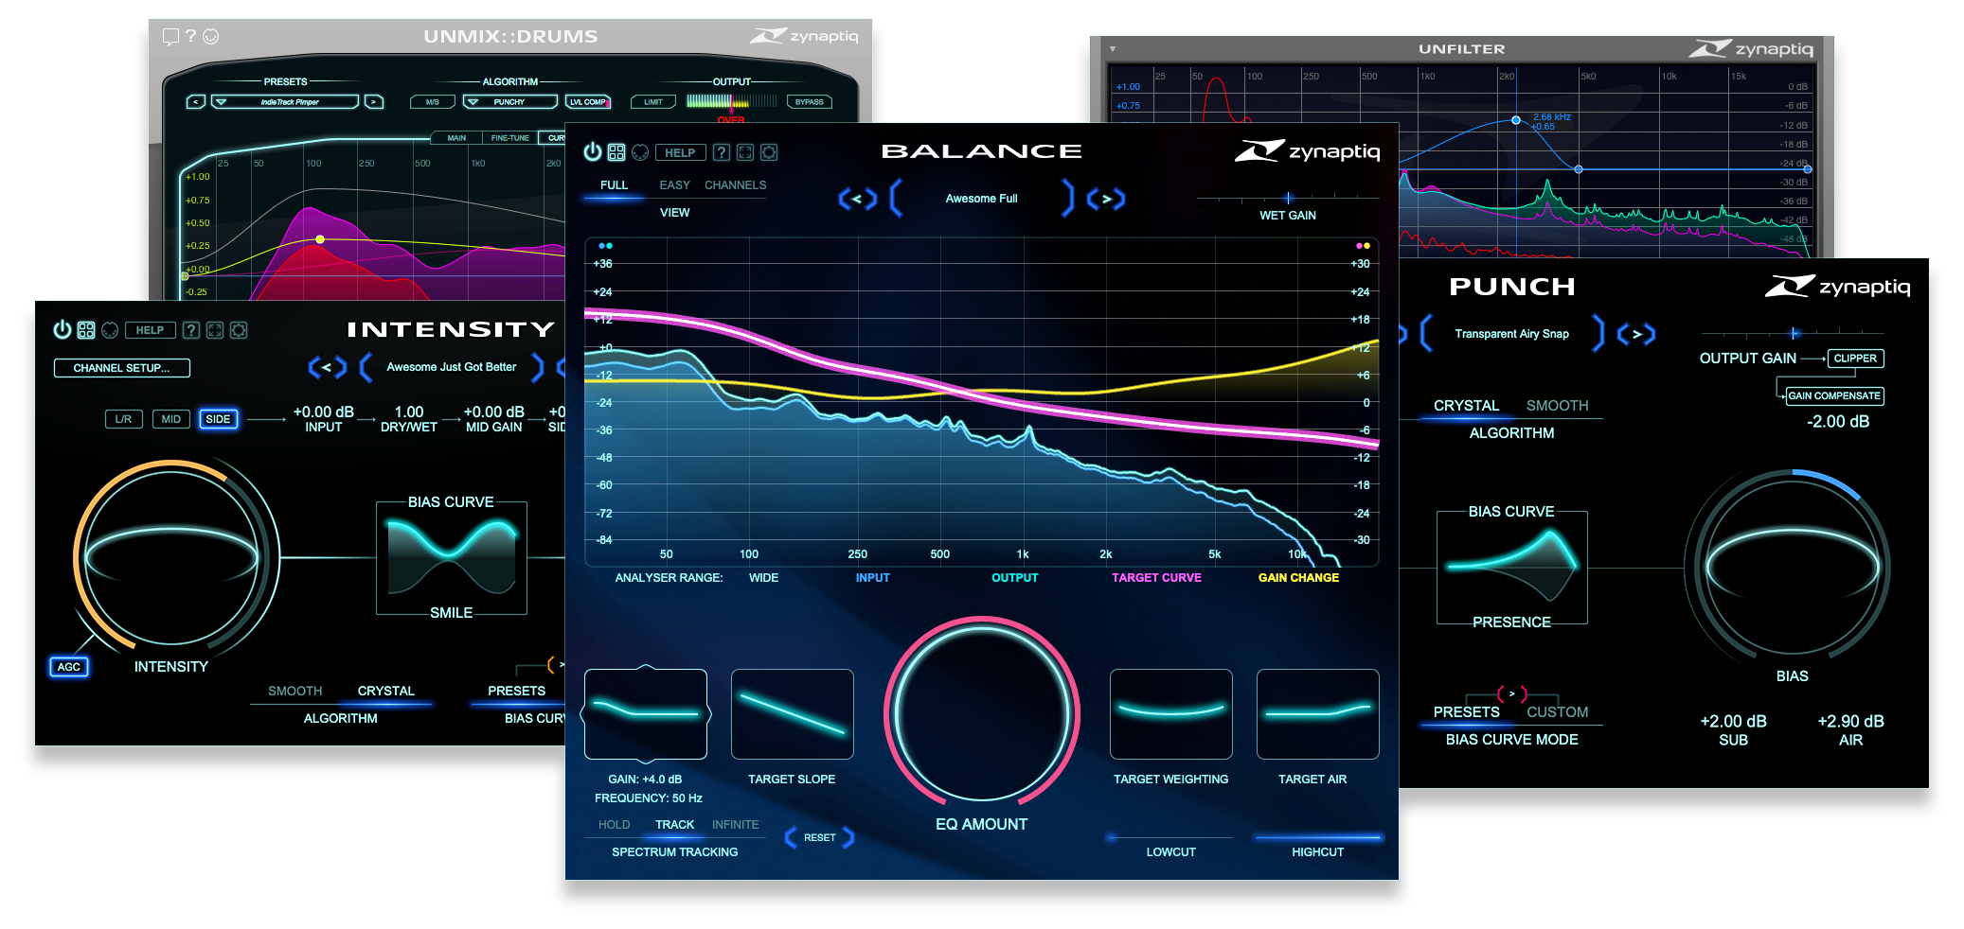Select previous preset in Balance
Viewport: 1964px width, 929px height.
pyautogui.click(x=857, y=199)
